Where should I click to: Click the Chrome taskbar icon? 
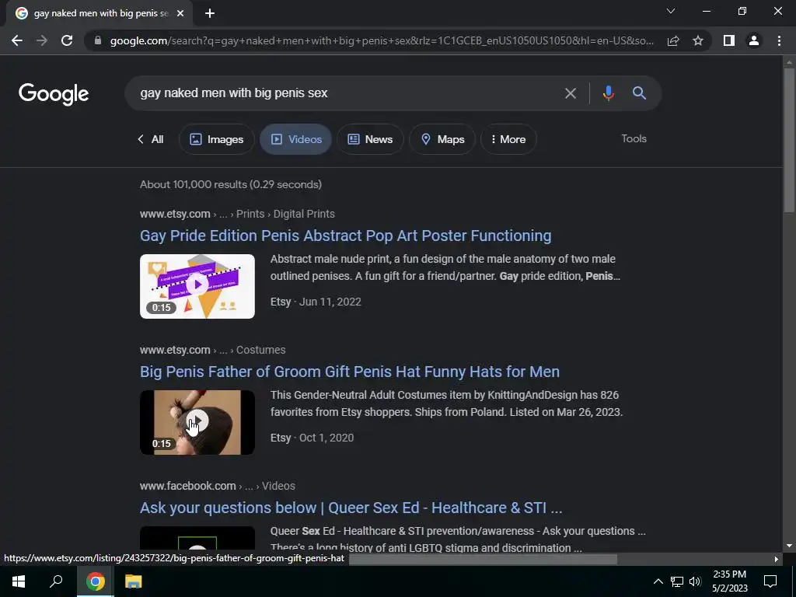point(96,581)
